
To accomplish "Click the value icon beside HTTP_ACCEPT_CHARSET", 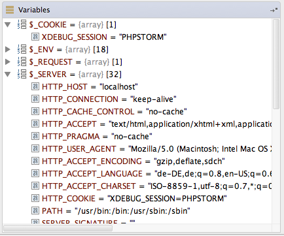I will click(35, 186).
